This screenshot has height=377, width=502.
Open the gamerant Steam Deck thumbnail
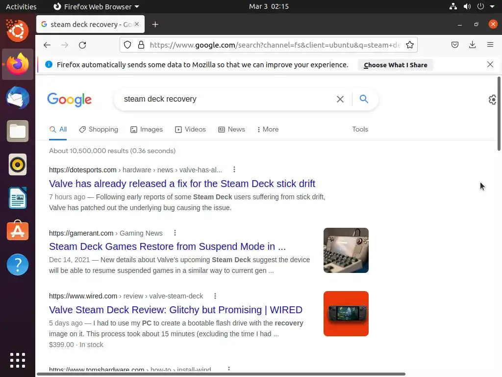click(x=346, y=250)
